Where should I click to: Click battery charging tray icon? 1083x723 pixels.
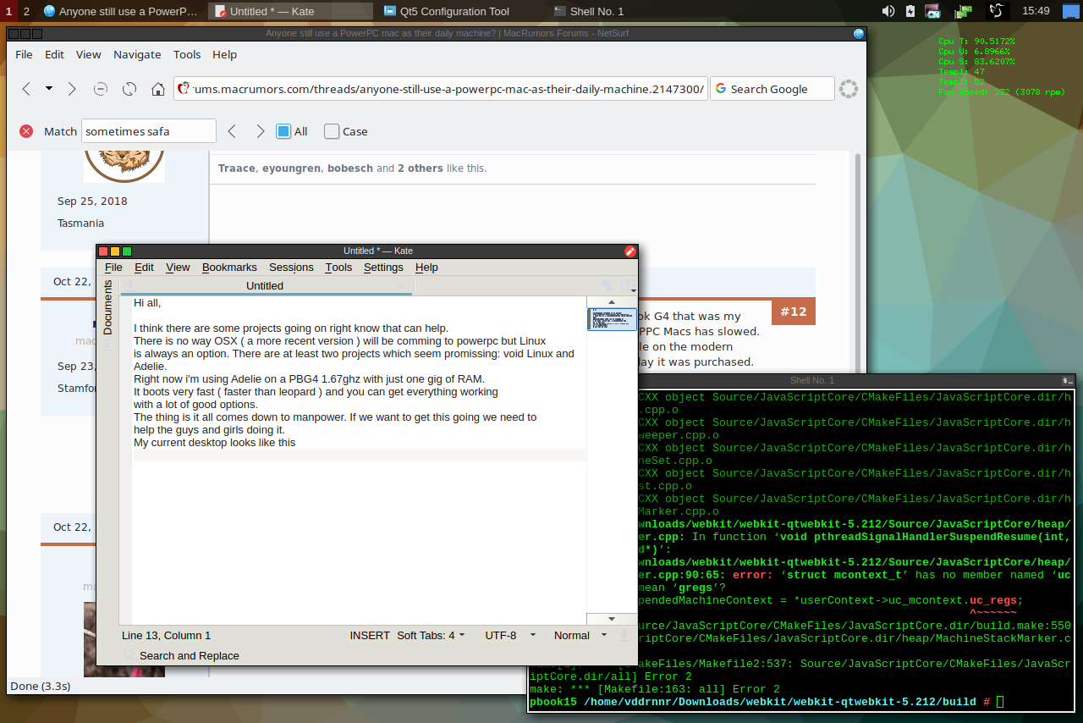910,11
